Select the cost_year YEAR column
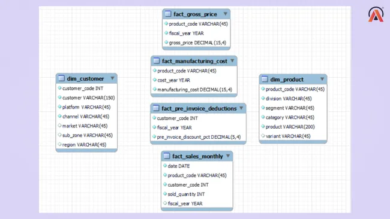Screen dimensions: 390x219 click(x=194, y=80)
